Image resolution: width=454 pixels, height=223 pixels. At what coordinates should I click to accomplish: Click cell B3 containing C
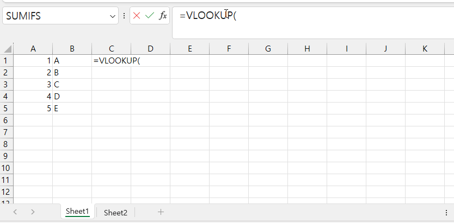point(72,85)
